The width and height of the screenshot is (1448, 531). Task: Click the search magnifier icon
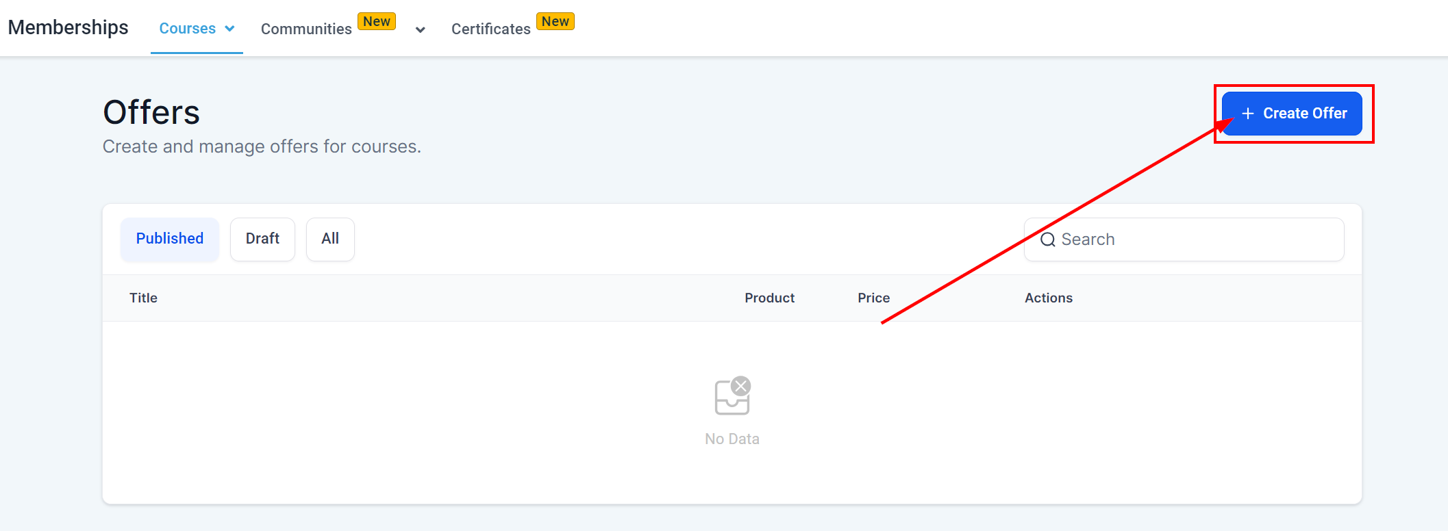pyautogui.click(x=1047, y=239)
